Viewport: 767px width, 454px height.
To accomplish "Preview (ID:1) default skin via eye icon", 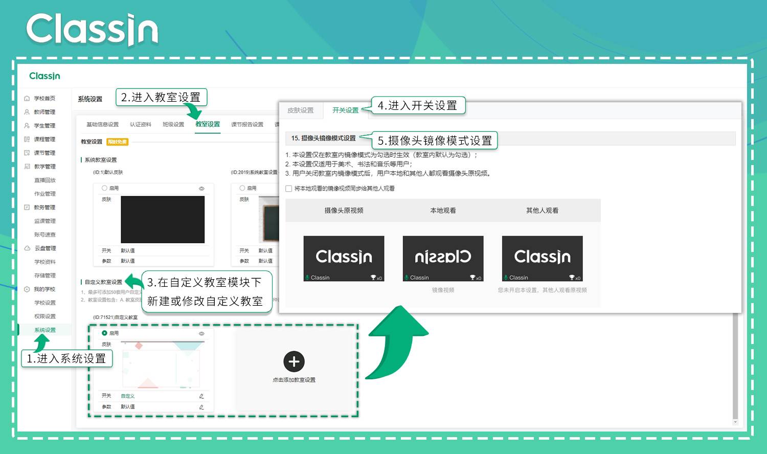I will tap(201, 188).
